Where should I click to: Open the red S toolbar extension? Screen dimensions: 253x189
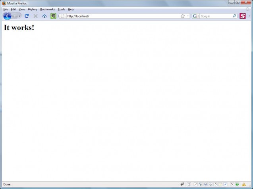[x=243, y=16]
